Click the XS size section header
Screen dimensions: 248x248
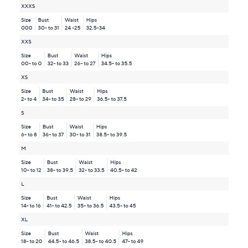(x=24, y=77)
